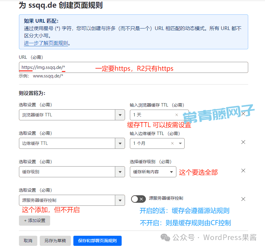Screen dimensions: 265x248
Task: Clear the 1 天 browser cache TTL value
Action: click(x=177, y=115)
